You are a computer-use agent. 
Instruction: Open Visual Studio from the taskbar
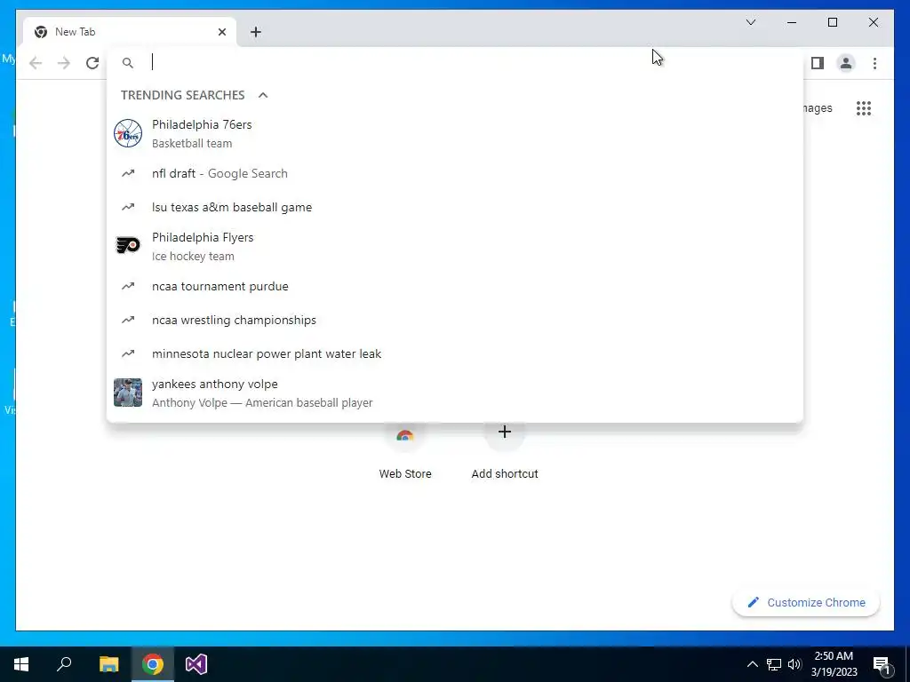click(x=196, y=664)
